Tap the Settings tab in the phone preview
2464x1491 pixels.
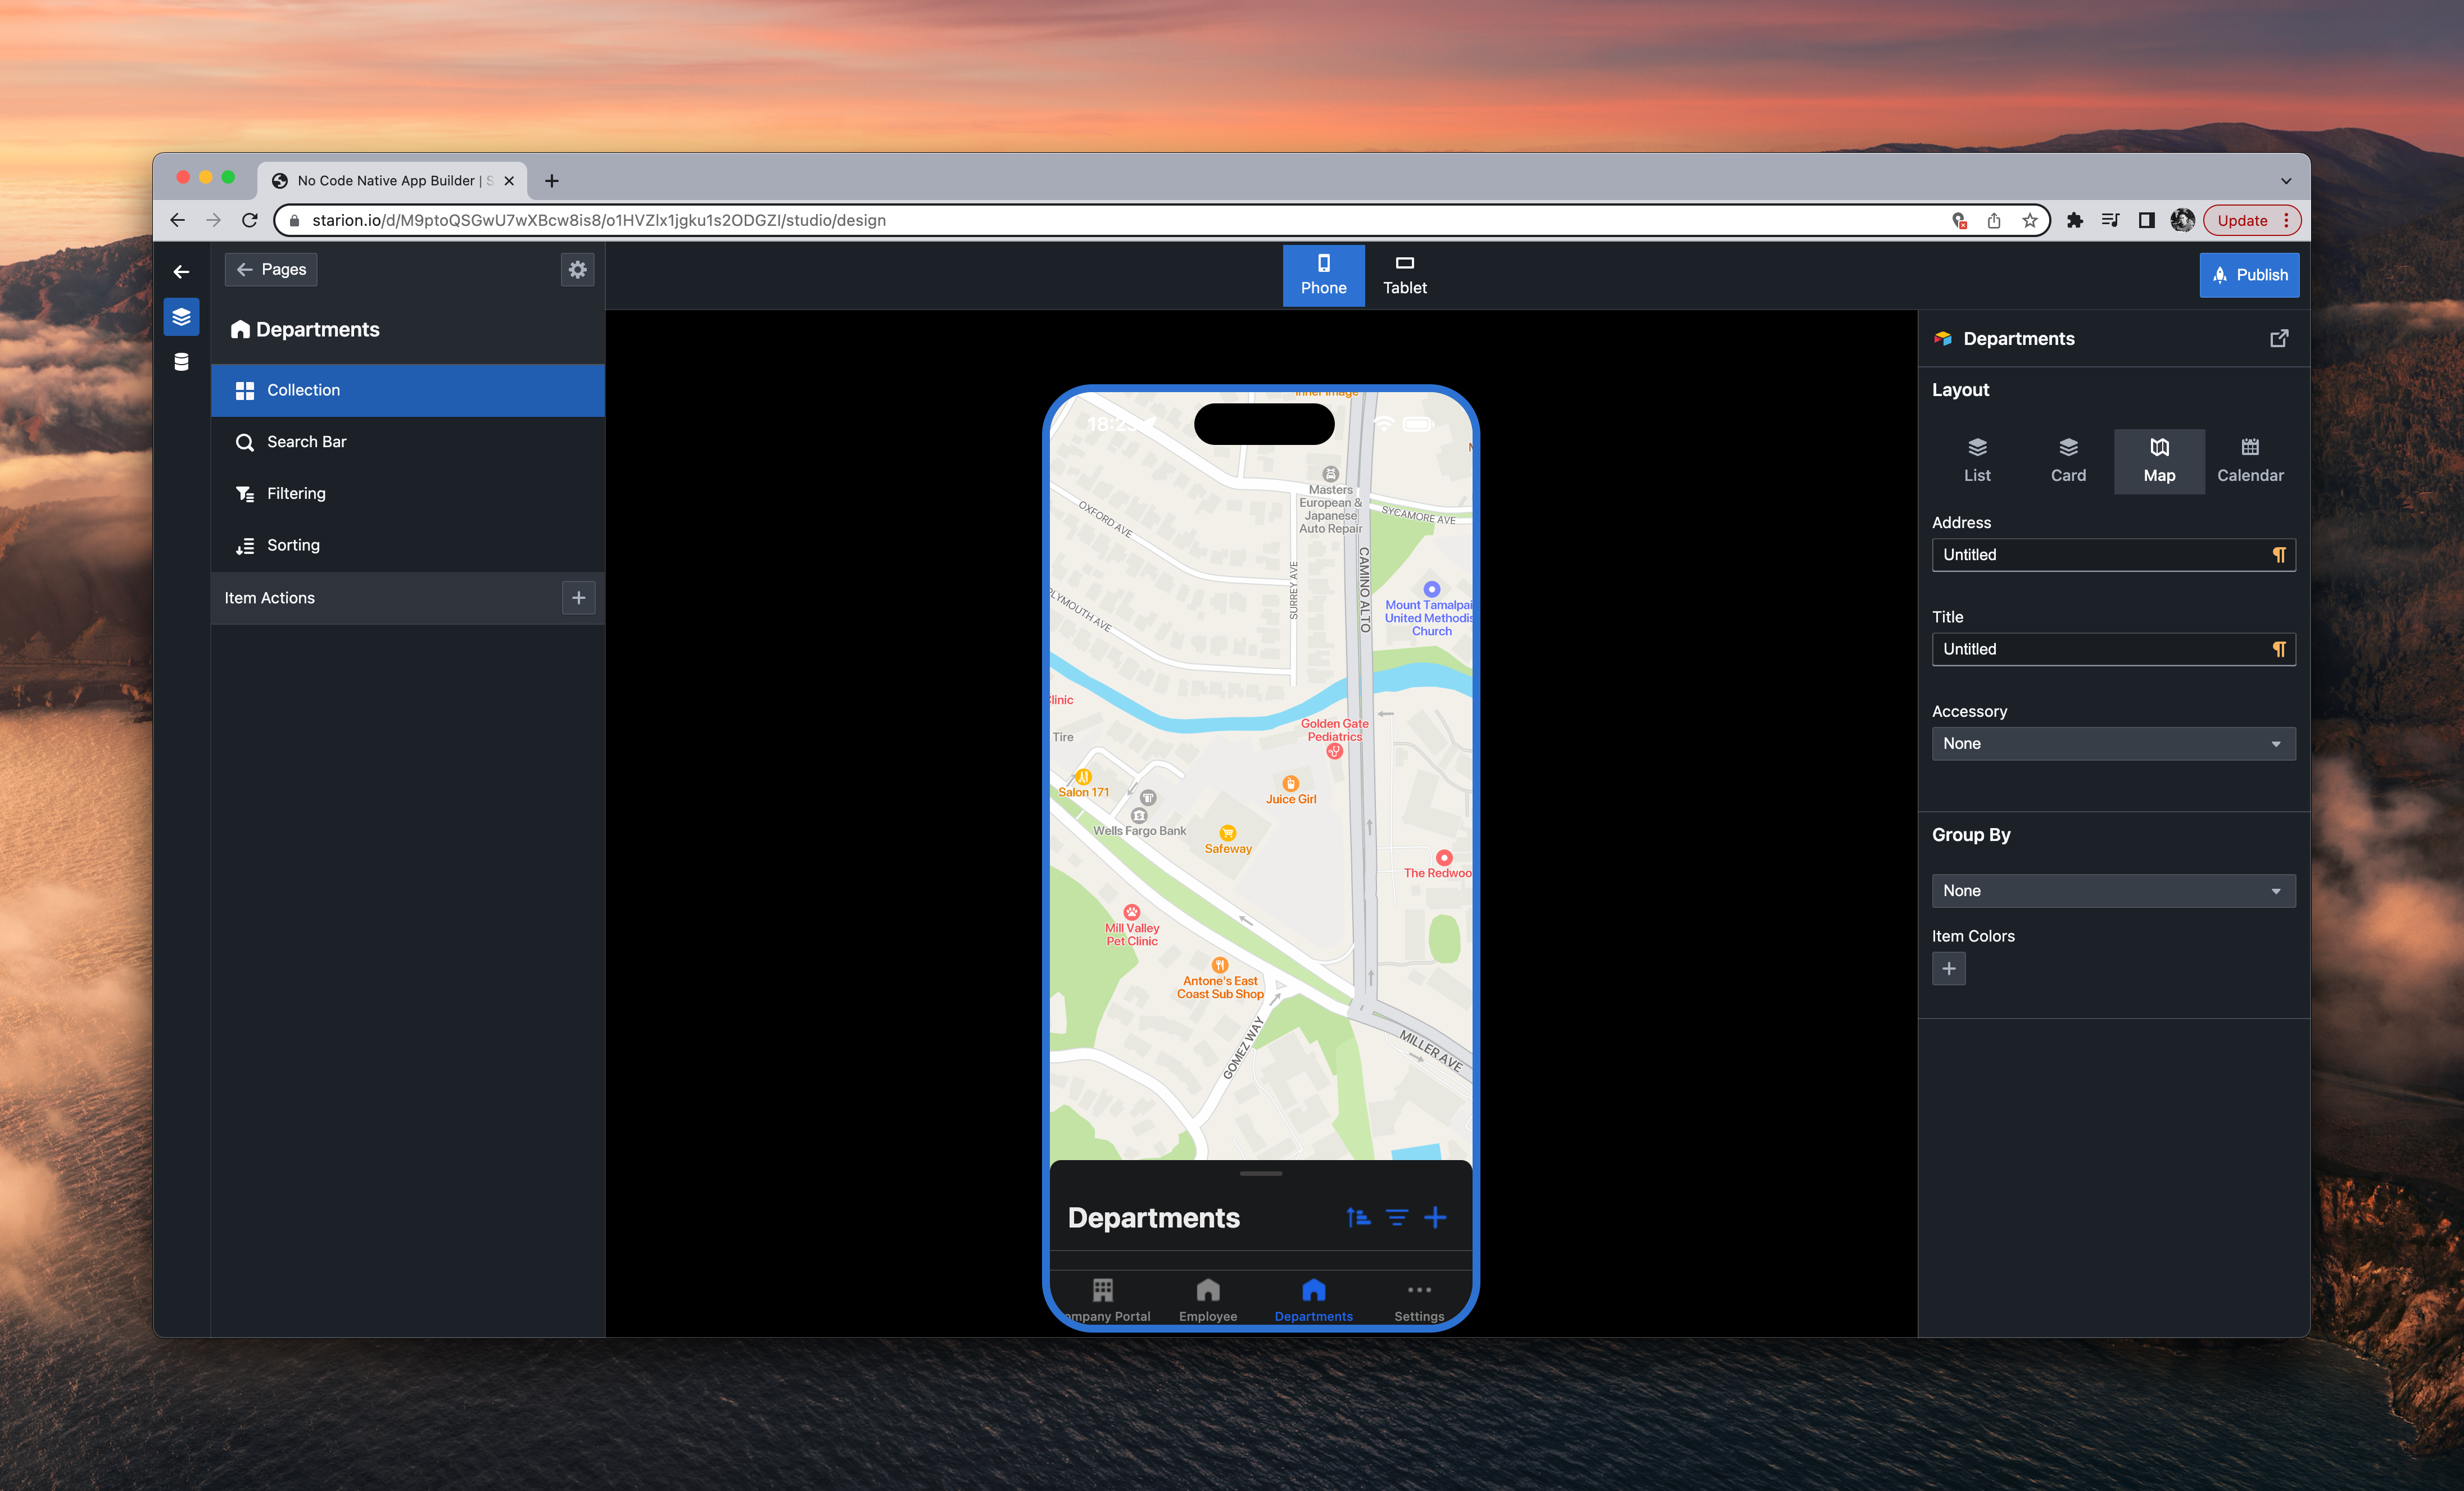click(x=1418, y=1300)
